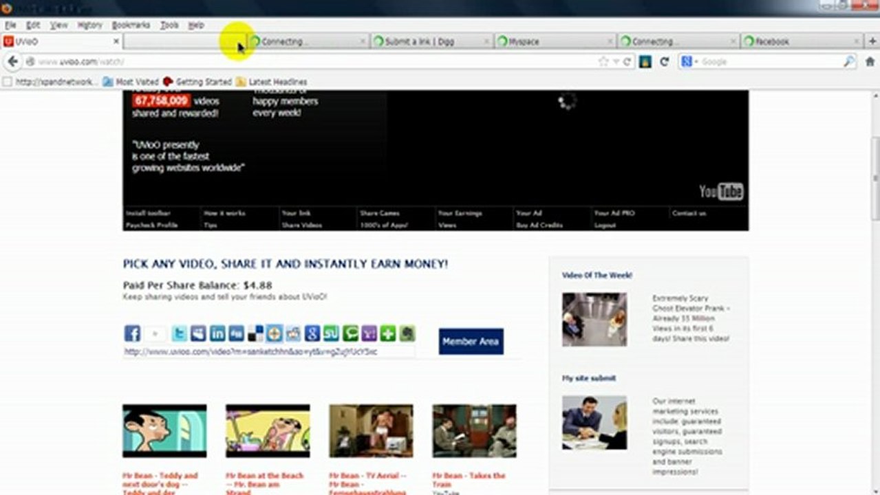
Task: Click the YouTube logo on the player
Action: click(721, 191)
